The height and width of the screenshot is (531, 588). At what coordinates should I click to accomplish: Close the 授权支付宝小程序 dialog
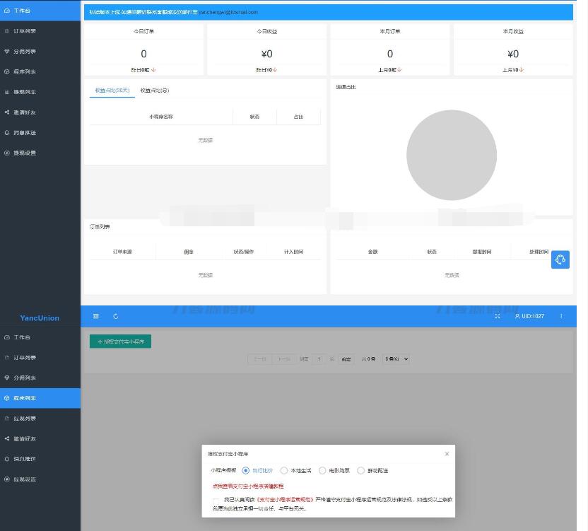tap(447, 454)
